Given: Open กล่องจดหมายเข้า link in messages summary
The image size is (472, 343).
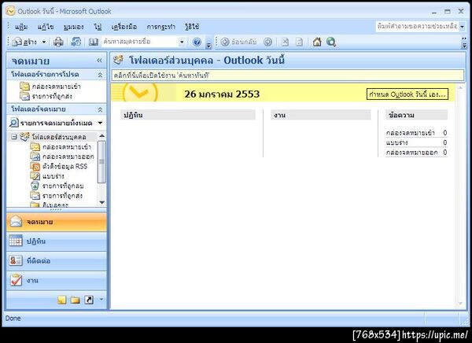Looking at the screenshot, I should 411,133.
